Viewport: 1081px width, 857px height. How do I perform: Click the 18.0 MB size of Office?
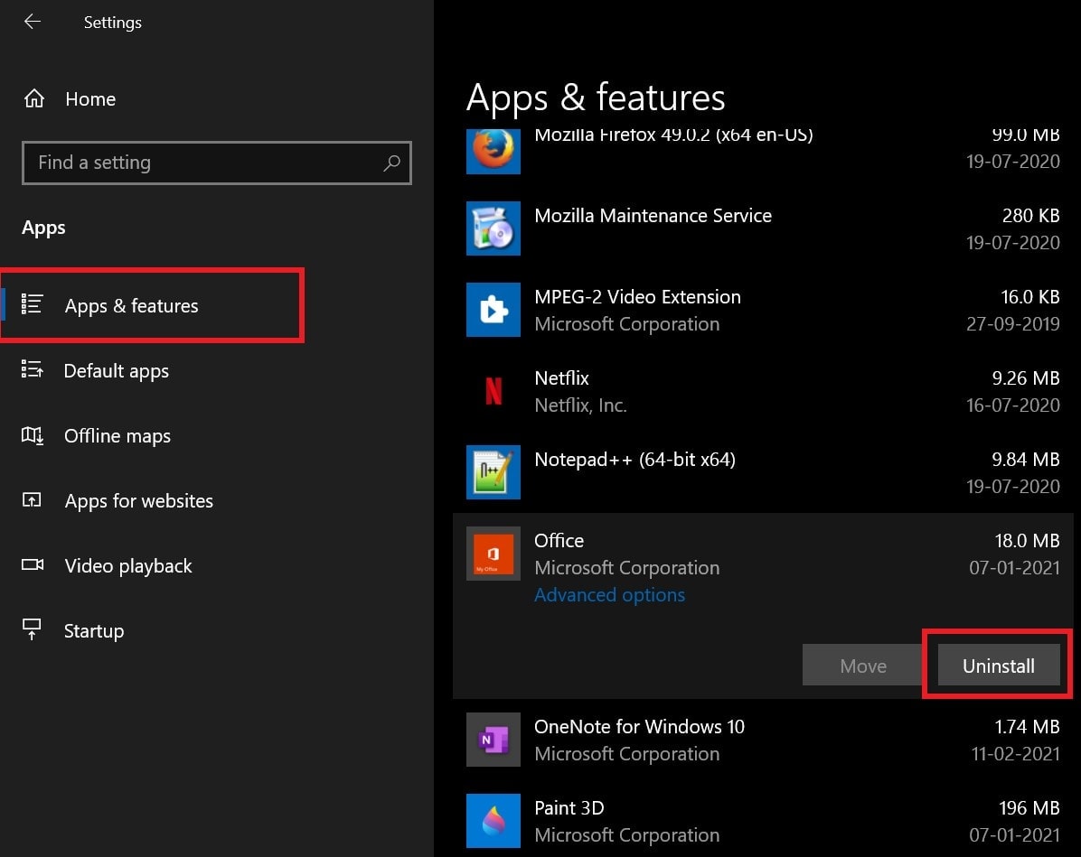tap(1027, 541)
